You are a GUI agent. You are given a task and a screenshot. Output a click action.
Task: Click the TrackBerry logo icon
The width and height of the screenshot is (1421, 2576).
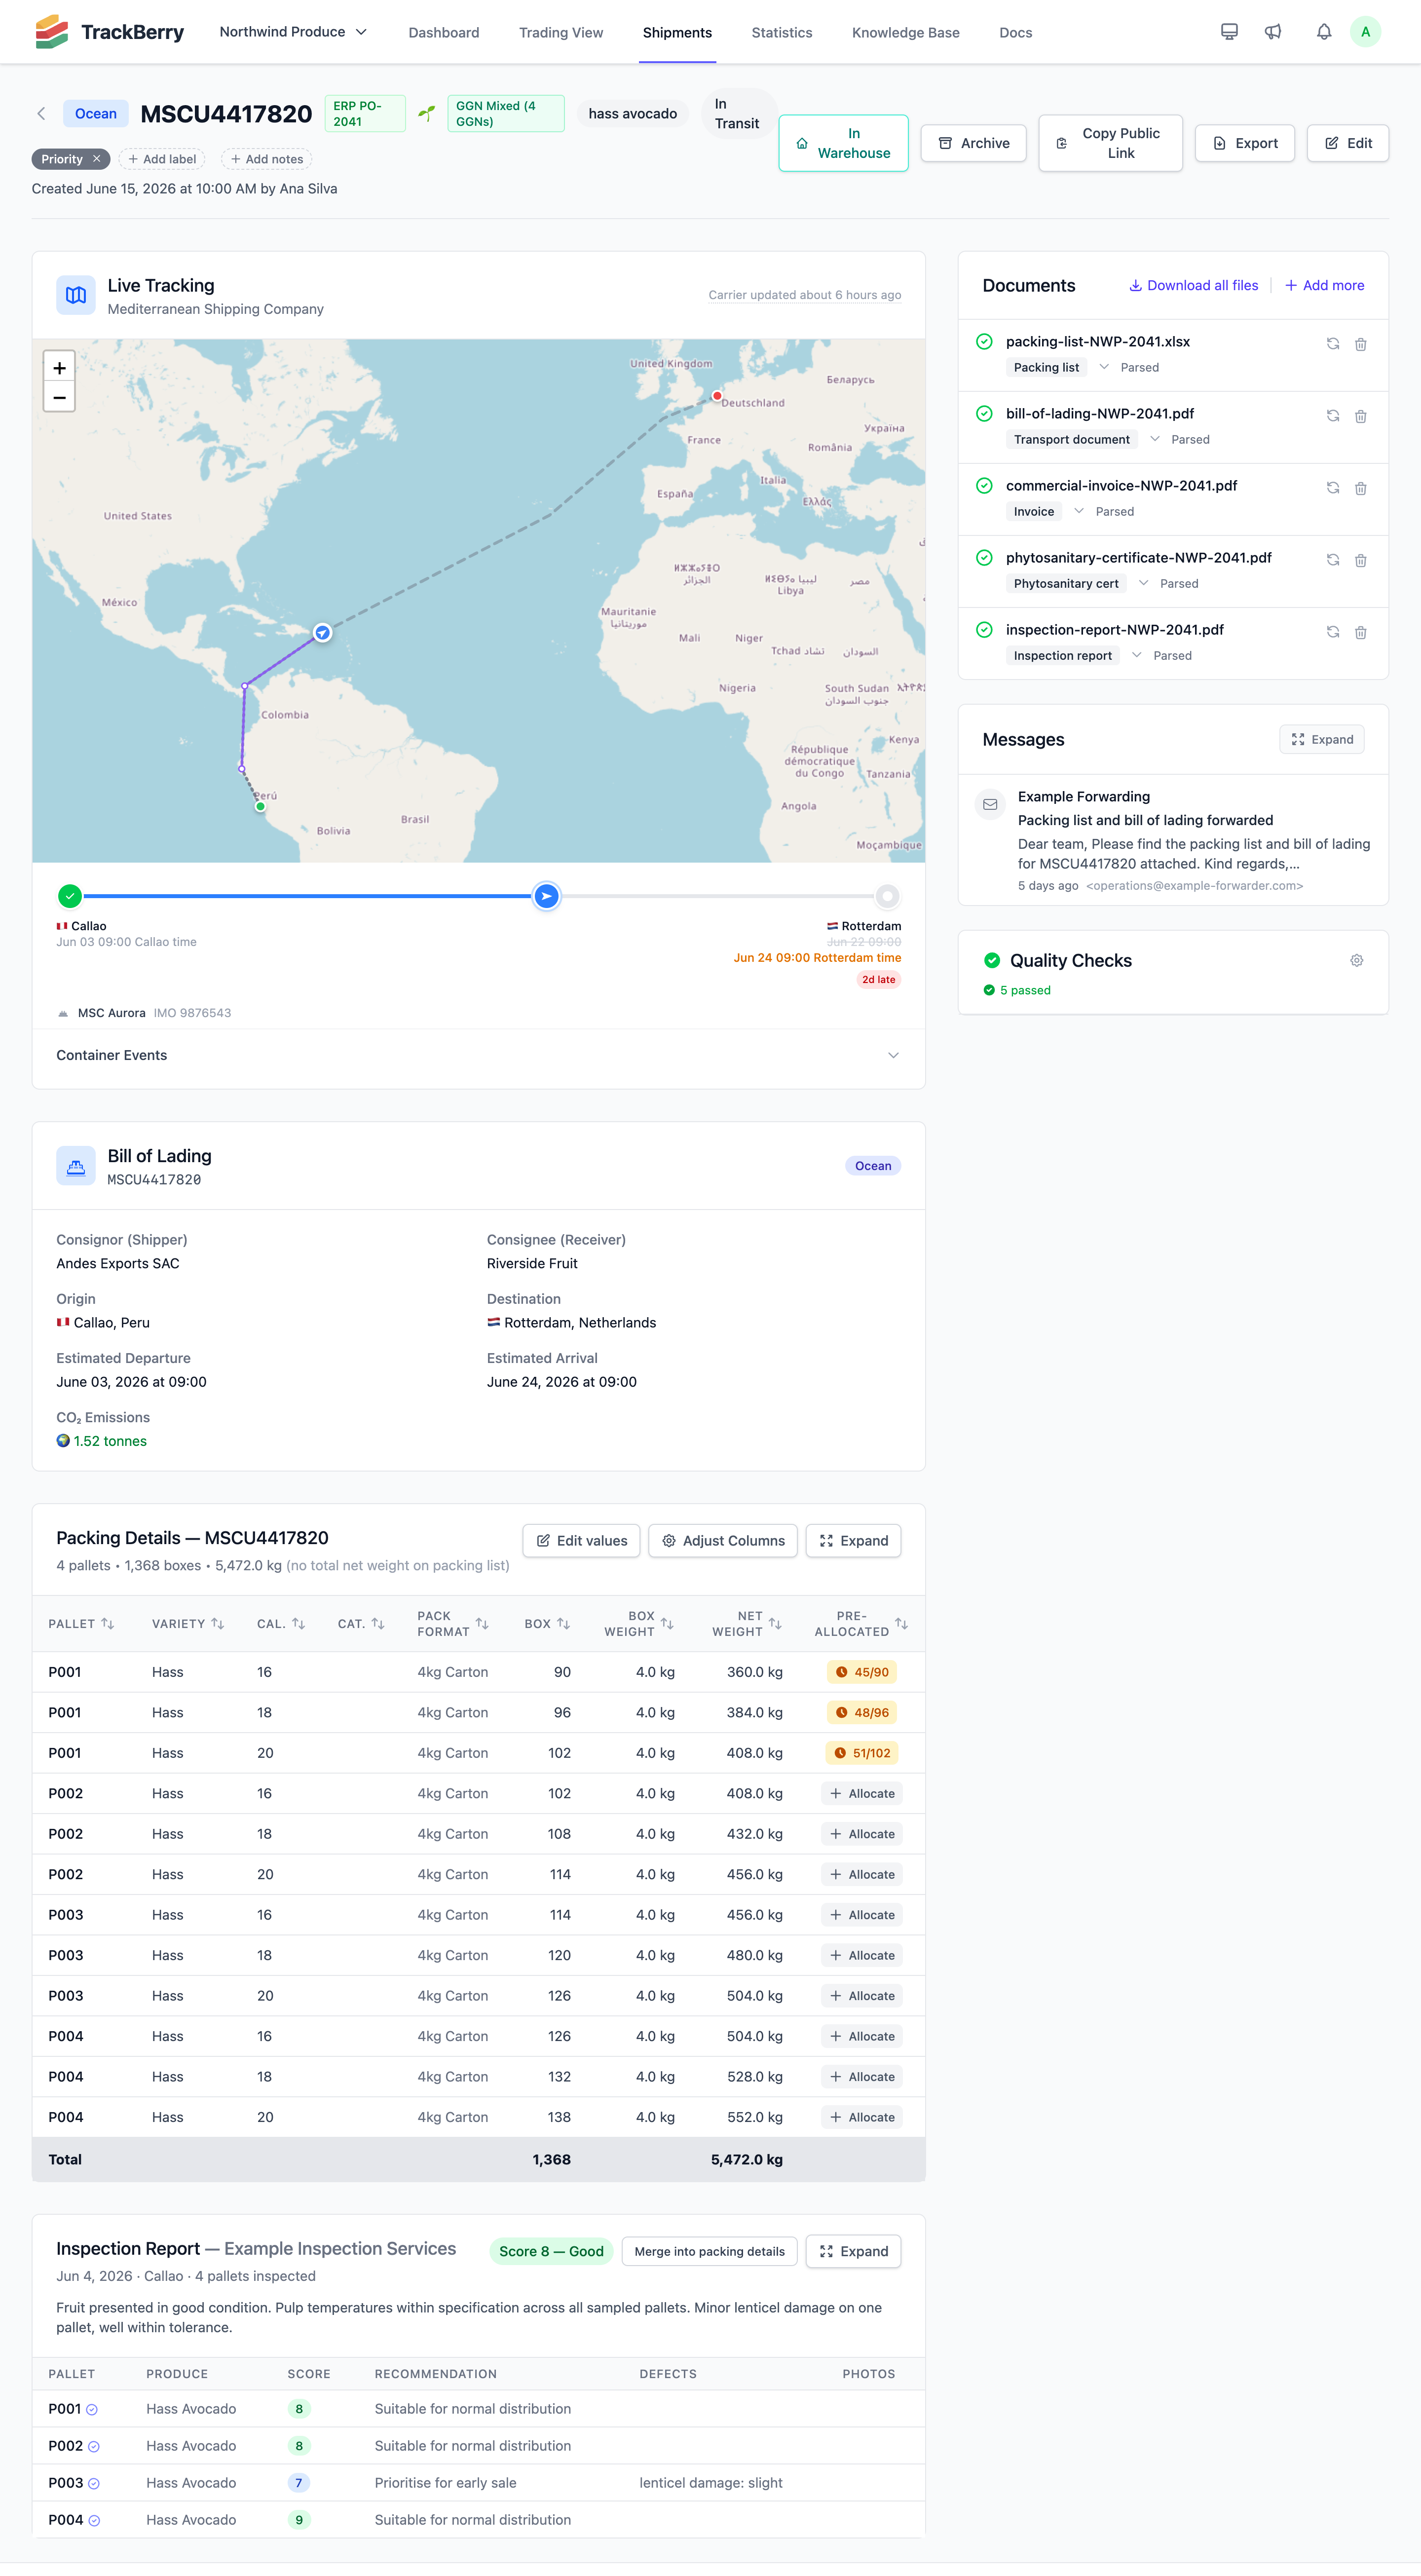click(51, 32)
